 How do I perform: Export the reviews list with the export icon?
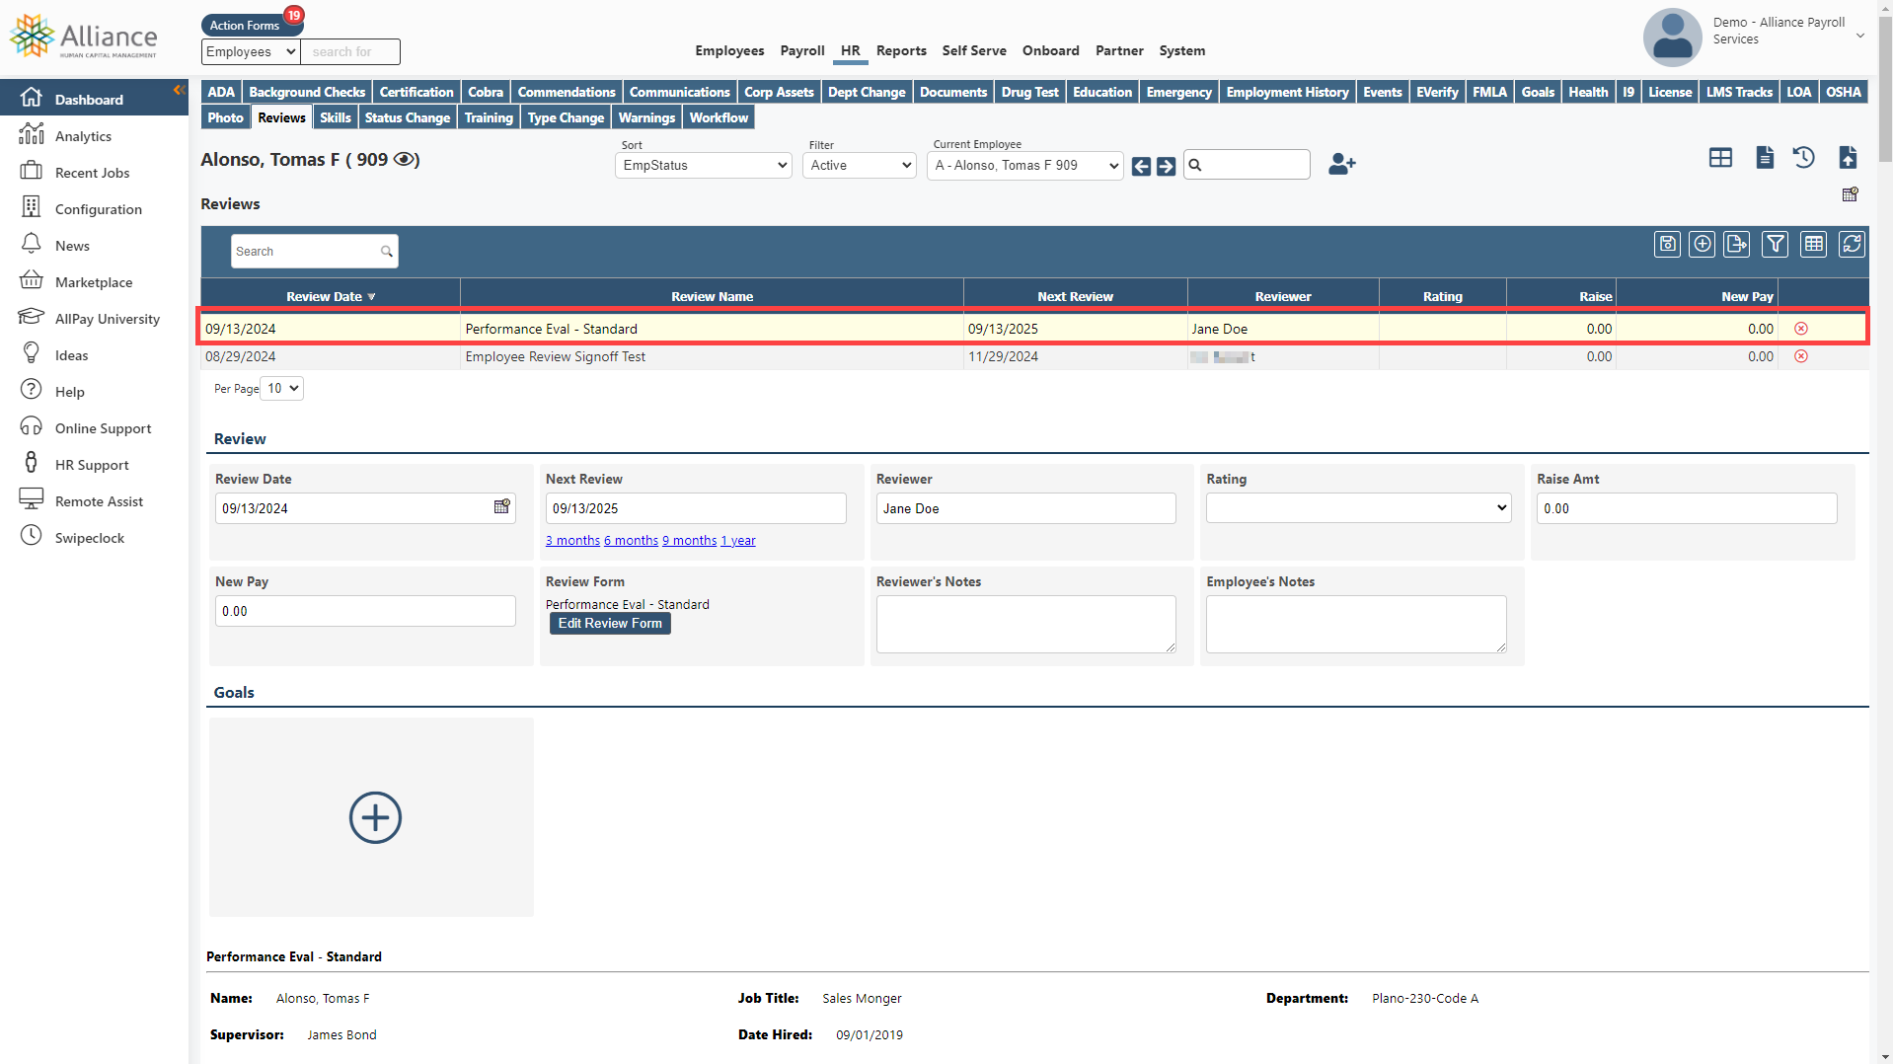coord(1736,245)
